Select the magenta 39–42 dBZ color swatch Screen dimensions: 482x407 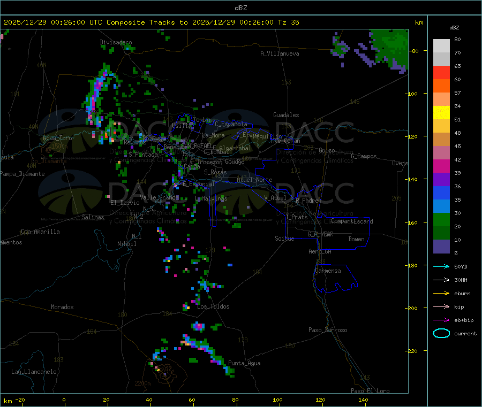pyautogui.click(x=441, y=166)
